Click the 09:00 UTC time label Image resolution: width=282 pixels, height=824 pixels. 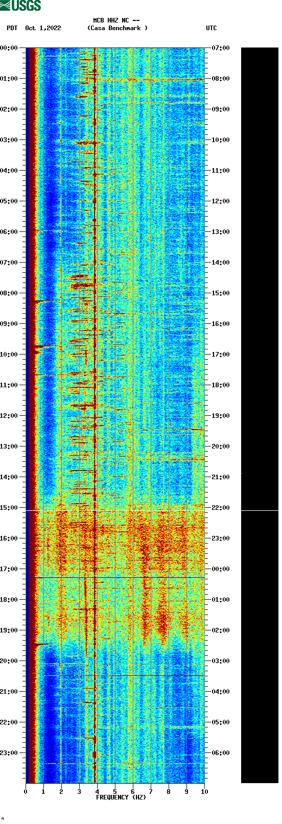221,109
